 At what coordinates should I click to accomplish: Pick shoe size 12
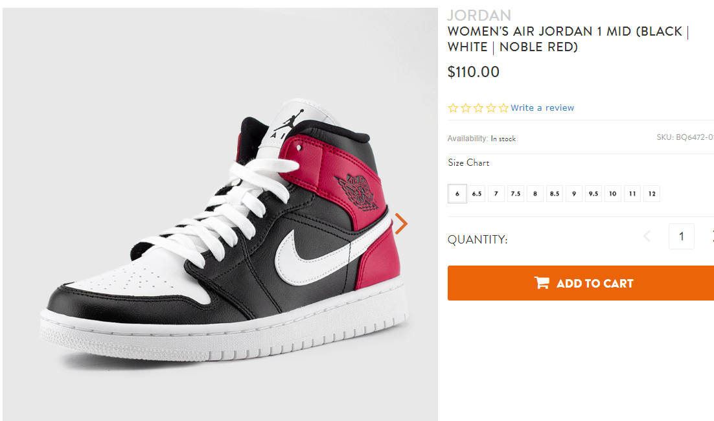pos(652,194)
